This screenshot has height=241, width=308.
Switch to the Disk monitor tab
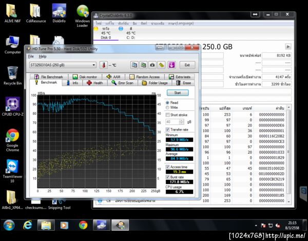click(x=85, y=77)
